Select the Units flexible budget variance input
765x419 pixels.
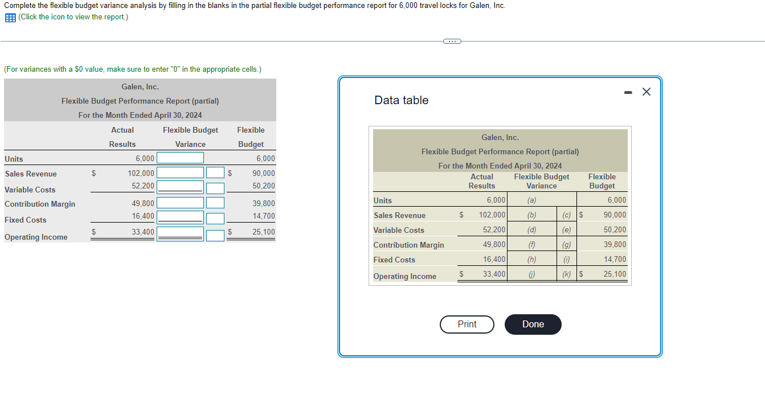pyautogui.click(x=180, y=158)
